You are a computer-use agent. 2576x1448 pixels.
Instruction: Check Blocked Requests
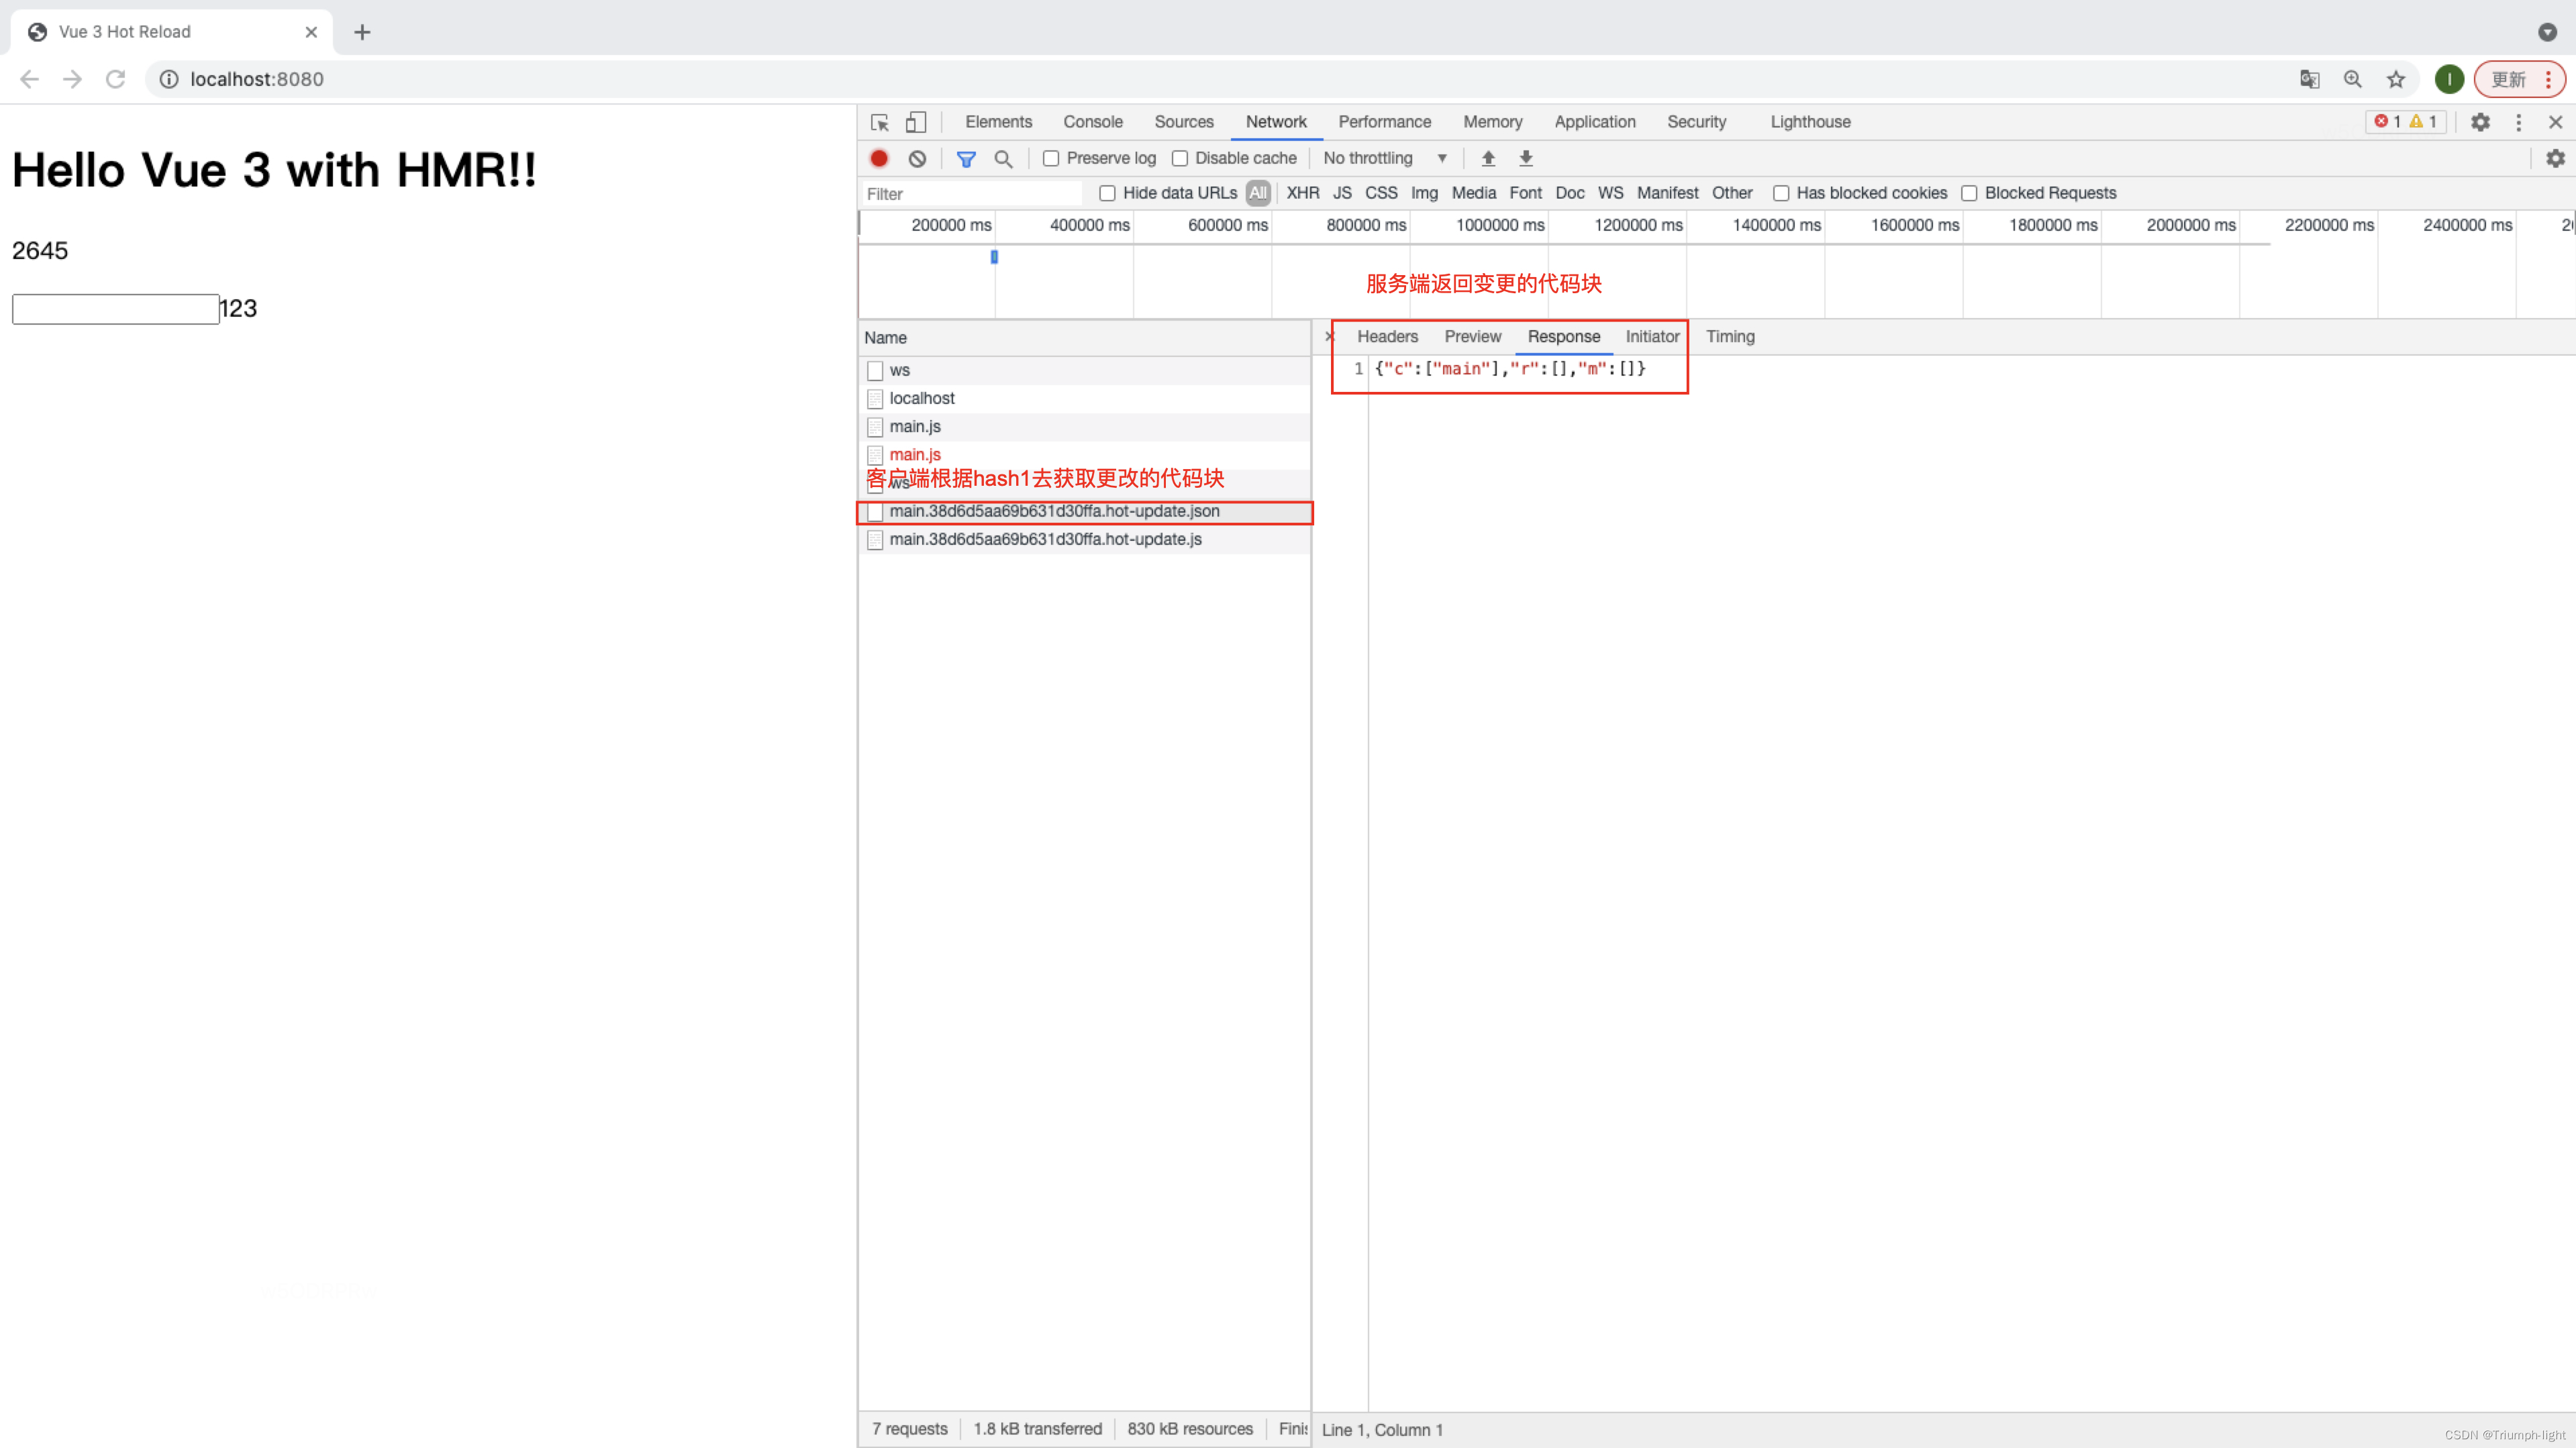point(1969,193)
